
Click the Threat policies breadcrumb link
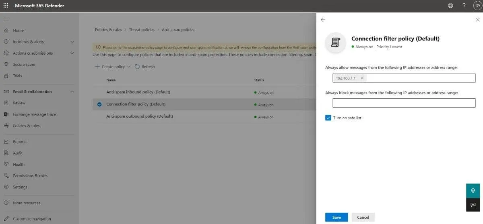tap(142, 30)
